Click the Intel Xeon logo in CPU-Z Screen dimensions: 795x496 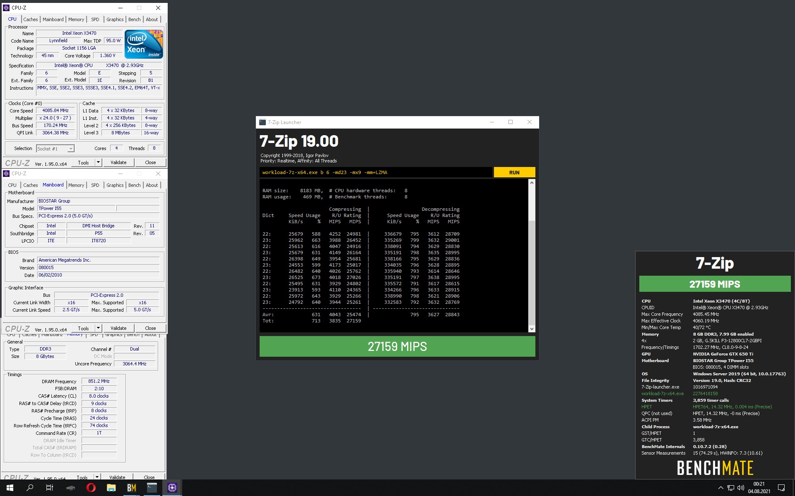tap(144, 44)
